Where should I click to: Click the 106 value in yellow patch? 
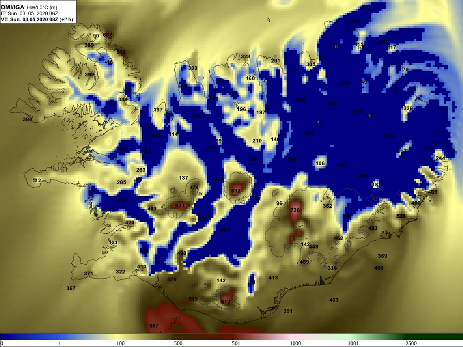[x=320, y=163]
